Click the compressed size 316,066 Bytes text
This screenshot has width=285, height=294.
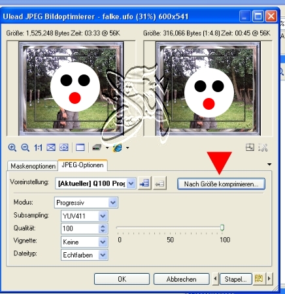pyautogui.click(x=182, y=33)
